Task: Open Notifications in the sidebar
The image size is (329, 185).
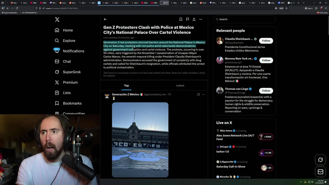Action: [69, 51]
